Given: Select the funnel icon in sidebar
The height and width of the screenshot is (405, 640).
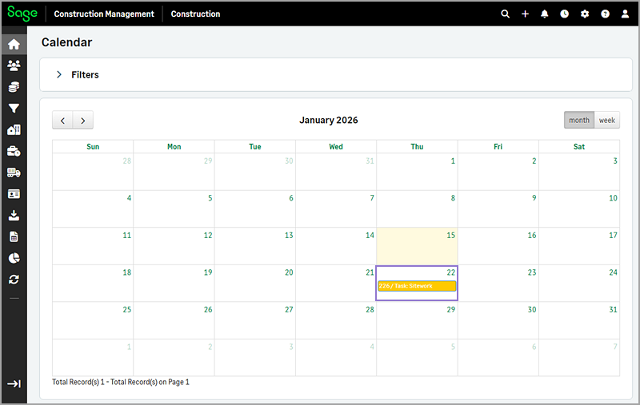Looking at the screenshot, I should [x=14, y=109].
